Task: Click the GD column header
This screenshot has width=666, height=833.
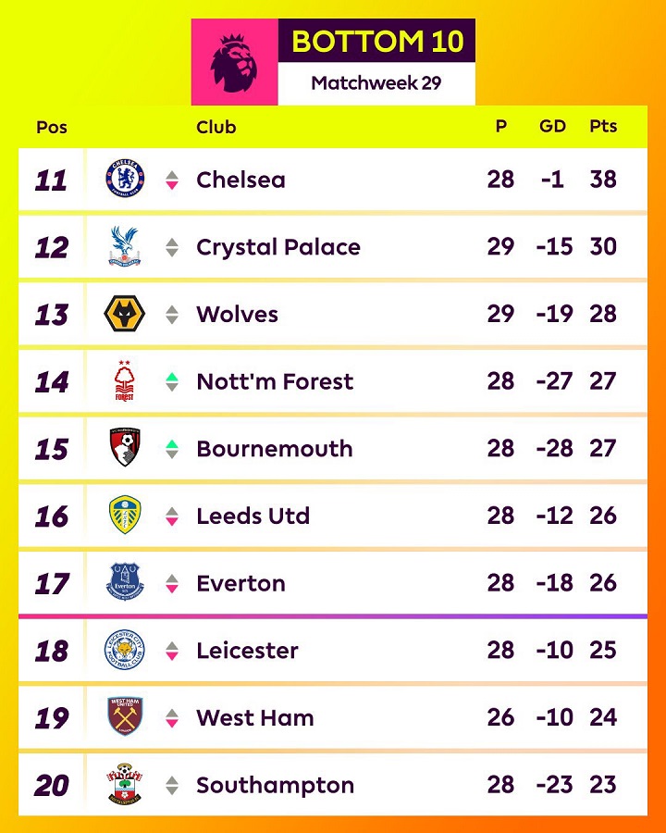Action: [x=553, y=127]
